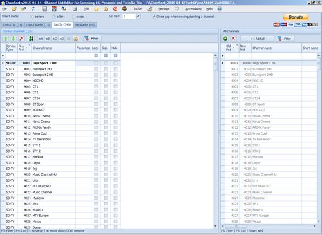Open the Settings menu
Screen dimensions: 322x235
[164, 9]
